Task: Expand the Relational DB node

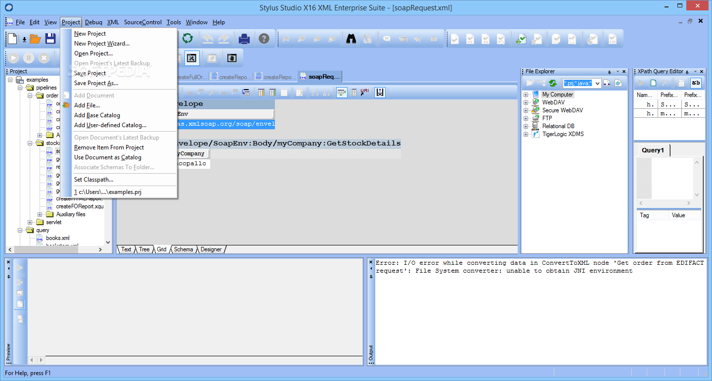Action: [526, 126]
